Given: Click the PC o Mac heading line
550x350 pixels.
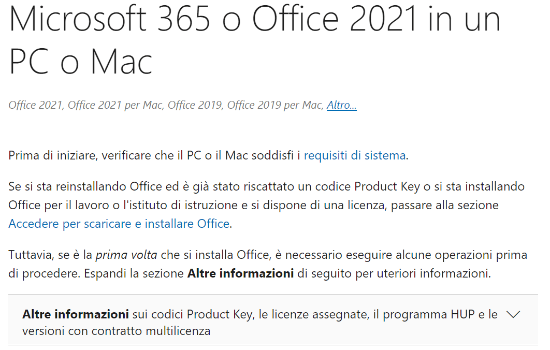Looking at the screenshot, I should tap(81, 62).
